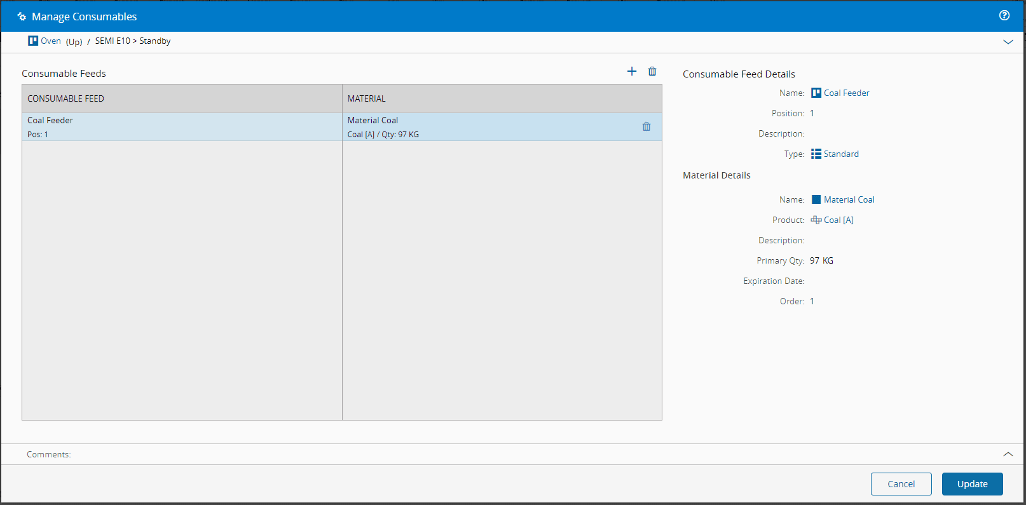Click the trash icon beside Consumable Feeds header
The height and width of the screenshot is (505, 1026).
point(652,71)
